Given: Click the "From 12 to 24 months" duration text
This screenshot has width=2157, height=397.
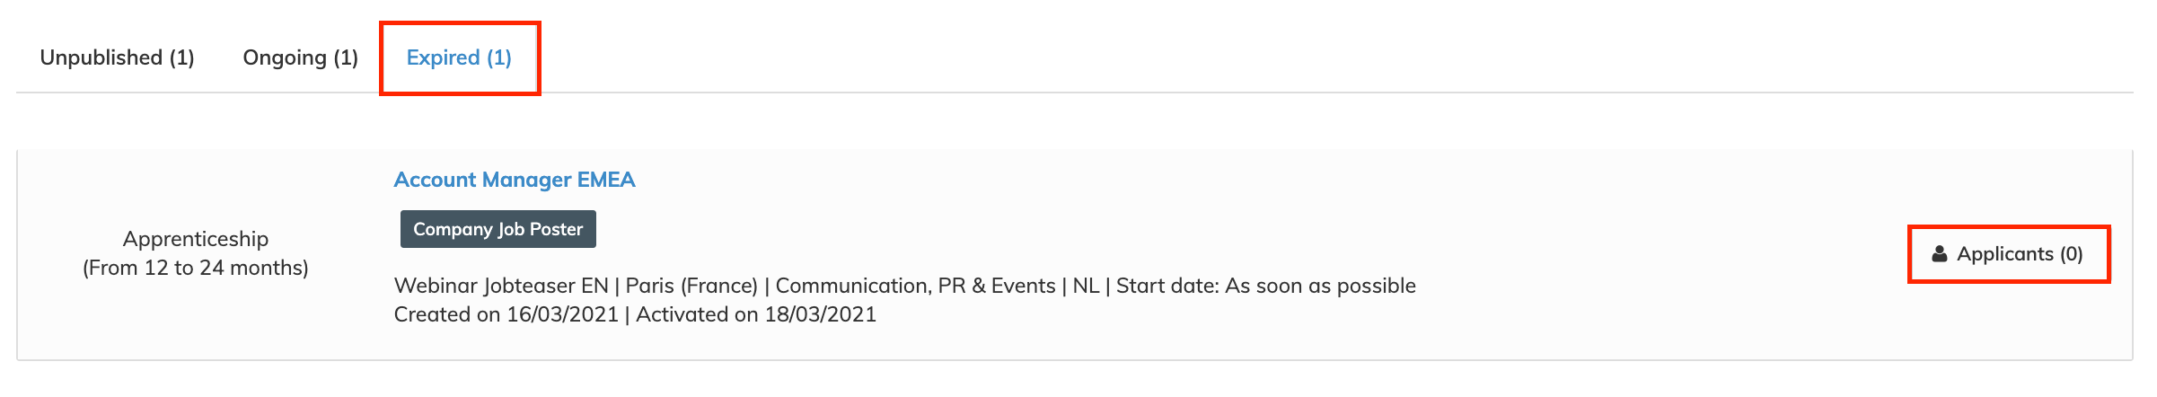Looking at the screenshot, I should tap(196, 268).
